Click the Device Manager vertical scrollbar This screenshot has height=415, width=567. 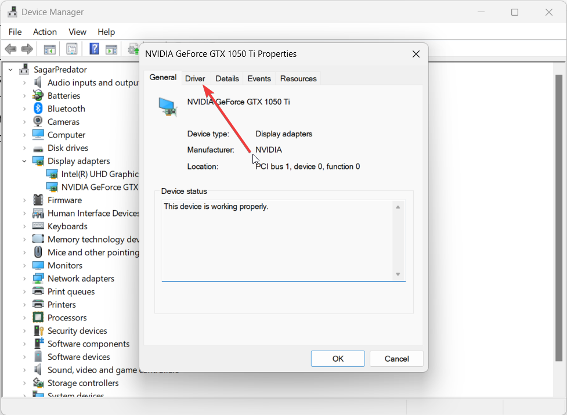coord(559,218)
